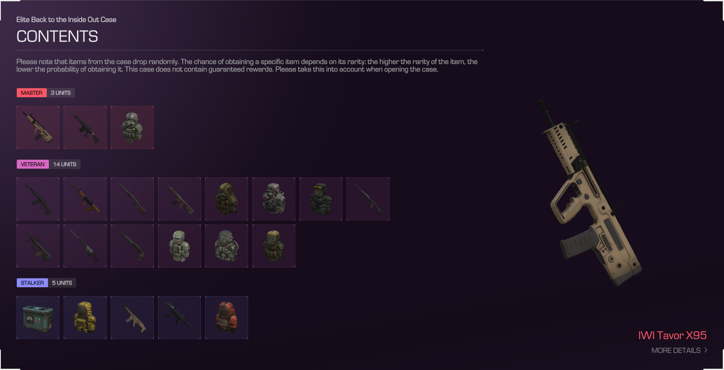Pick the wooden-stock AK rifle in Veteran tier
This screenshot has width=724, height=370.
coord(85,199)
